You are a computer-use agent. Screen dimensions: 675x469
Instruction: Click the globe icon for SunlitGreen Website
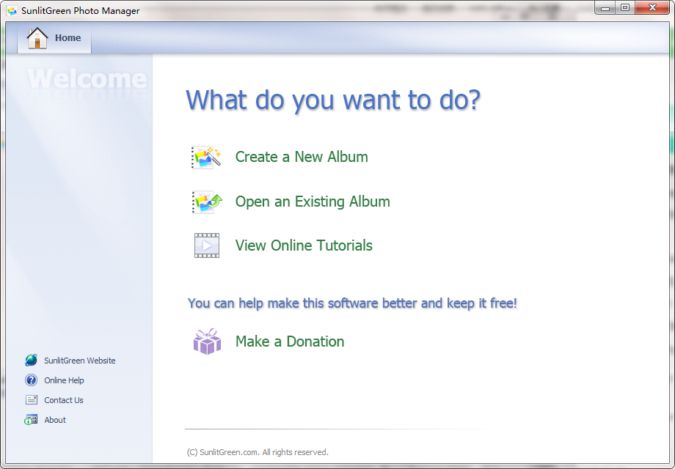point(31,361)
